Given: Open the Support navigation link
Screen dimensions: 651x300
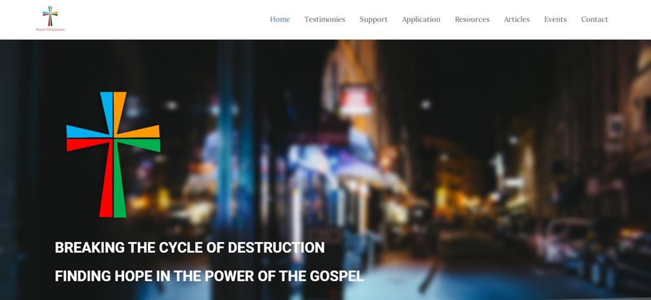Looking at the screenshot, I should tap(373, 20).
